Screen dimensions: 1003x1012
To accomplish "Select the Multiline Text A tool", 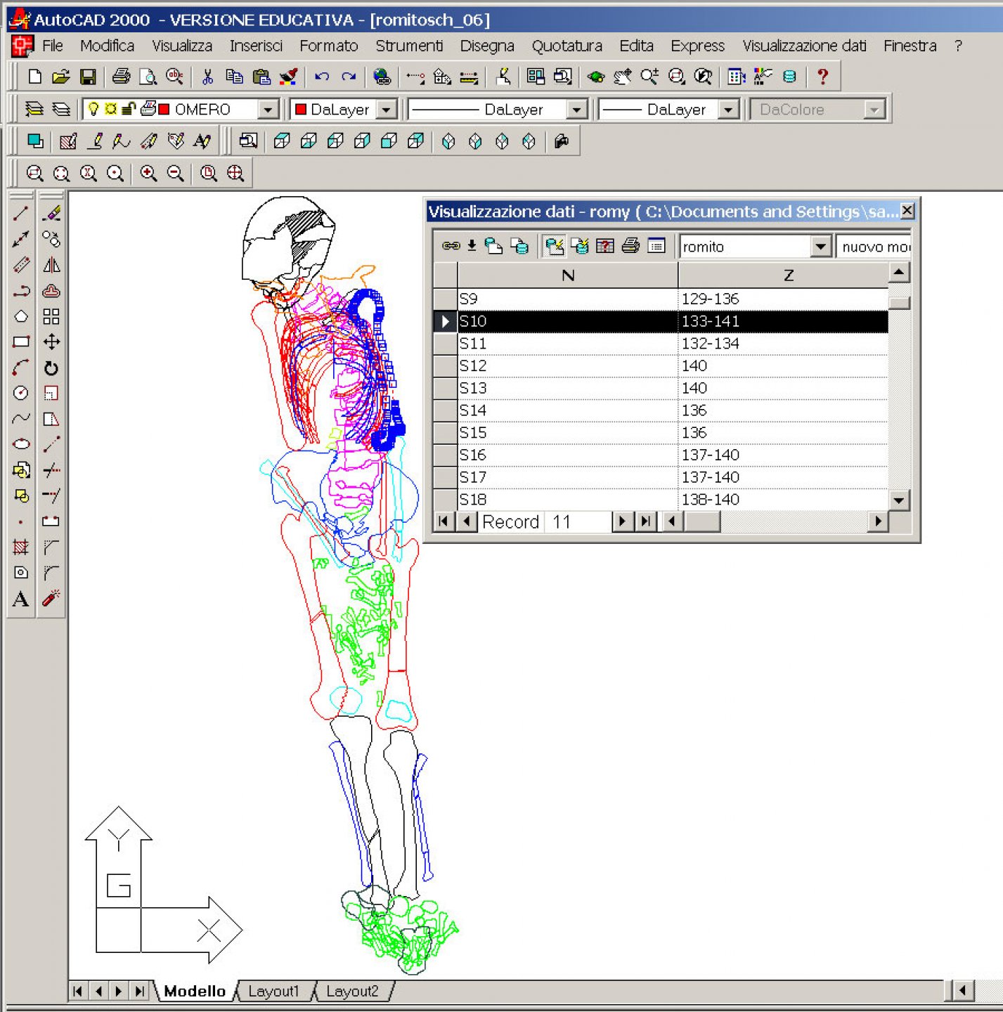I will 21,599.
